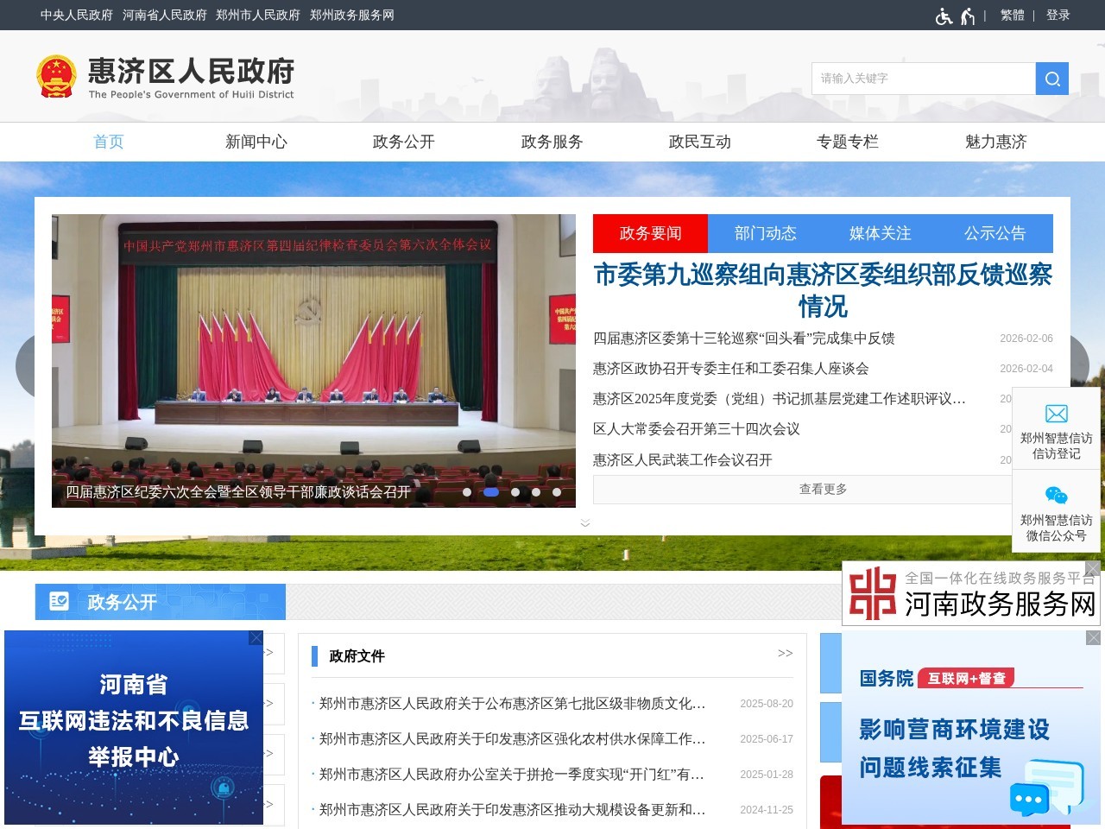
Task: Switch to the 部门动态 tab
Action: coord(765,233)
